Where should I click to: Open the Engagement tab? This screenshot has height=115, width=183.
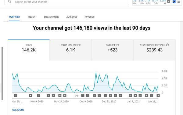pos(51,17)
